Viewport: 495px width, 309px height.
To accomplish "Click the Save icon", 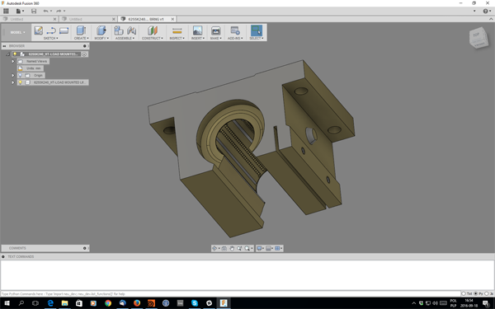I will tap(34, 11).
